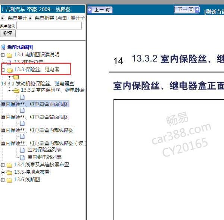Click subtitle 室内保险丝、继电器盒正面 in content pane

point(169,86)
